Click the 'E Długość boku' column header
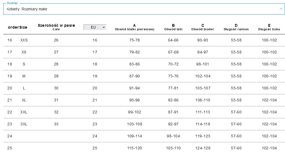The image size is (285, 154). [269, 27]
